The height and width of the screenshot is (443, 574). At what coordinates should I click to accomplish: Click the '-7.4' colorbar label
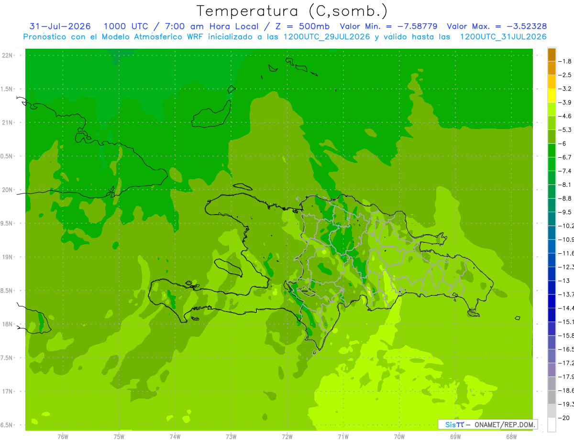(x=566, y=171)
